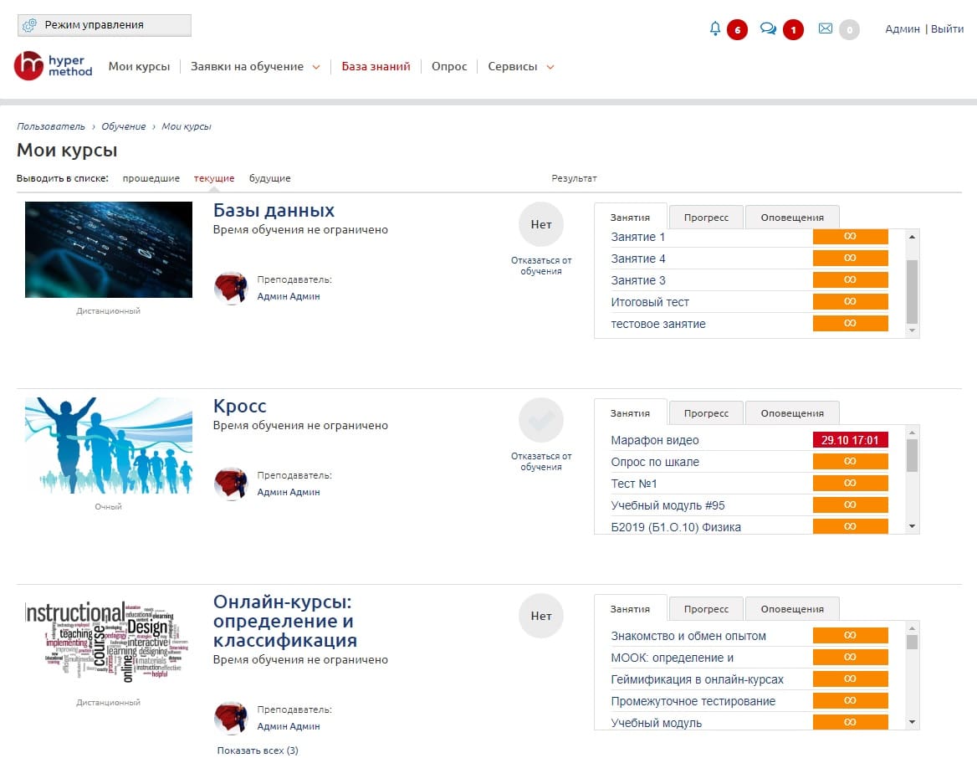Click gear icon in Режим управления

(x=29, y=26)
